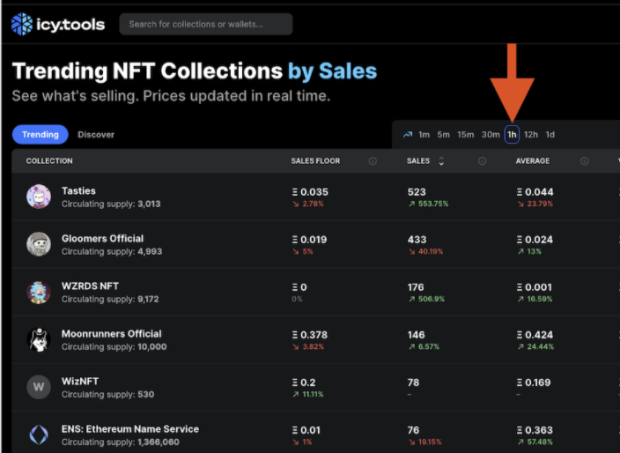Switch to the 12h timeframe
The image size is (620, 453).
point(531,135)
